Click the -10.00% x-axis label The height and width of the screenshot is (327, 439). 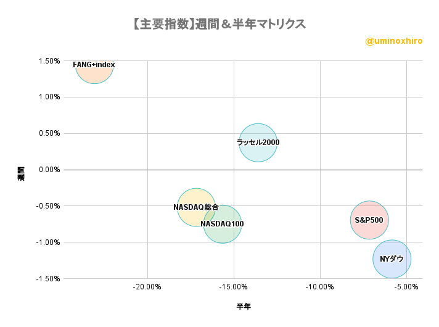click(319, 287)
